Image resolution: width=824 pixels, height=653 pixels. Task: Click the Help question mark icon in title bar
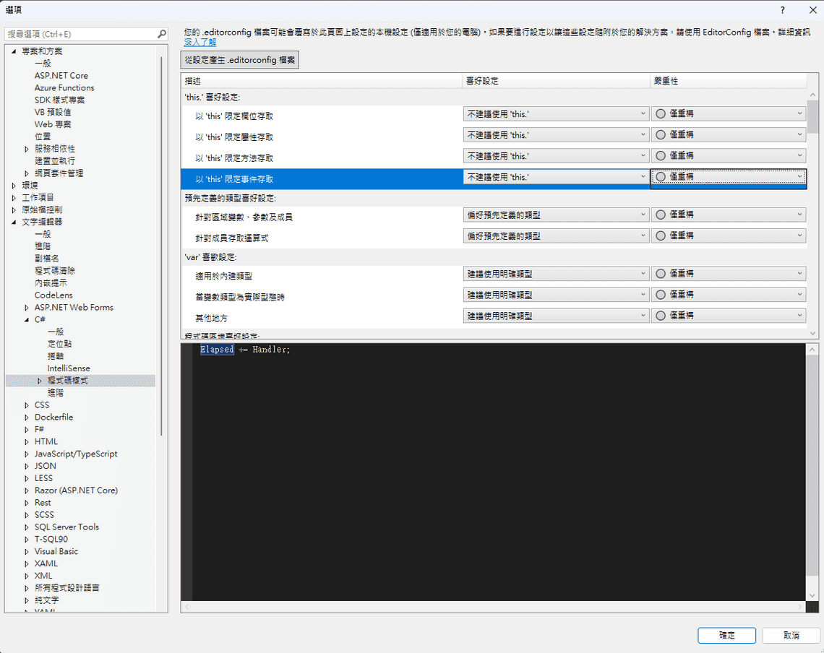click(782, 9)
